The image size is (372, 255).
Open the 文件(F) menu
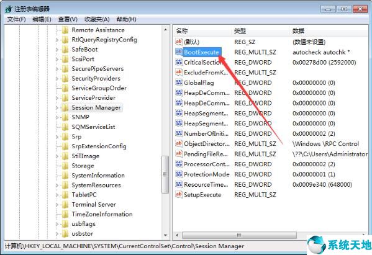pos(16,19)
